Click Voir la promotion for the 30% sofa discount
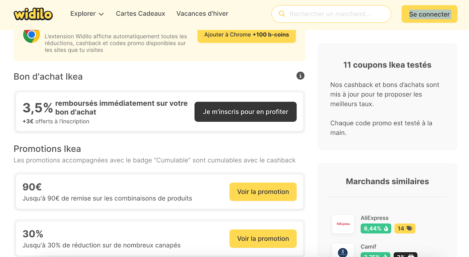The width and height of the screenshot is (469, 257). coord(263,239)
